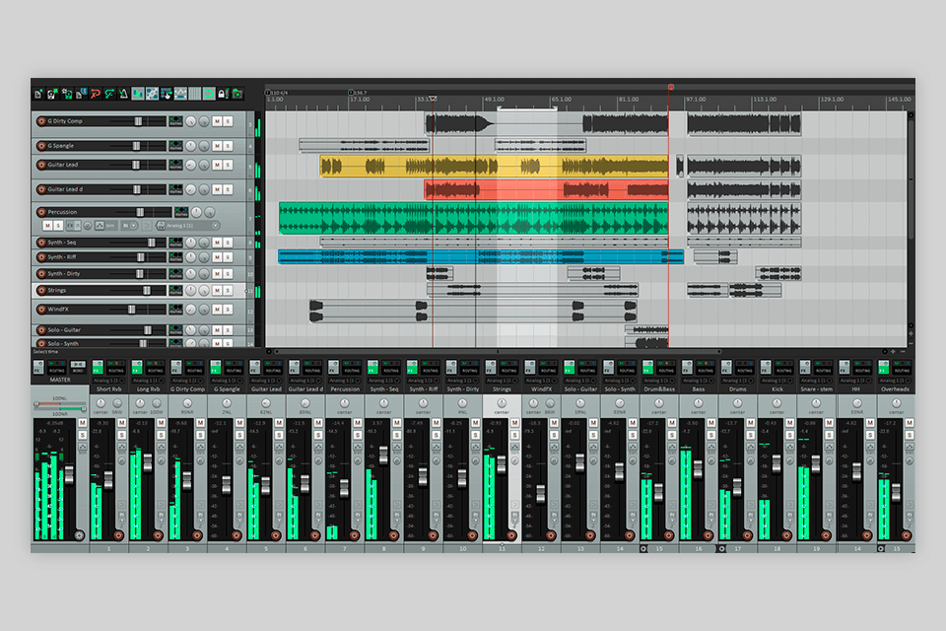Open Snare - stem mixer Analog 1 dropdown
This screenshot has width=946, height=631.
(x=816, y=381)
